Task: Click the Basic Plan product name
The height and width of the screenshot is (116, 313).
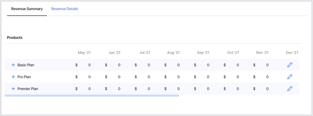Action: tap(26, 65)
